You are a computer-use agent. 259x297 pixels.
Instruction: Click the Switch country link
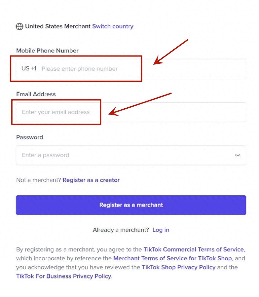coord(113,26)
